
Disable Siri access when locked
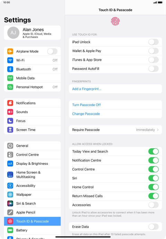(154, 178)
